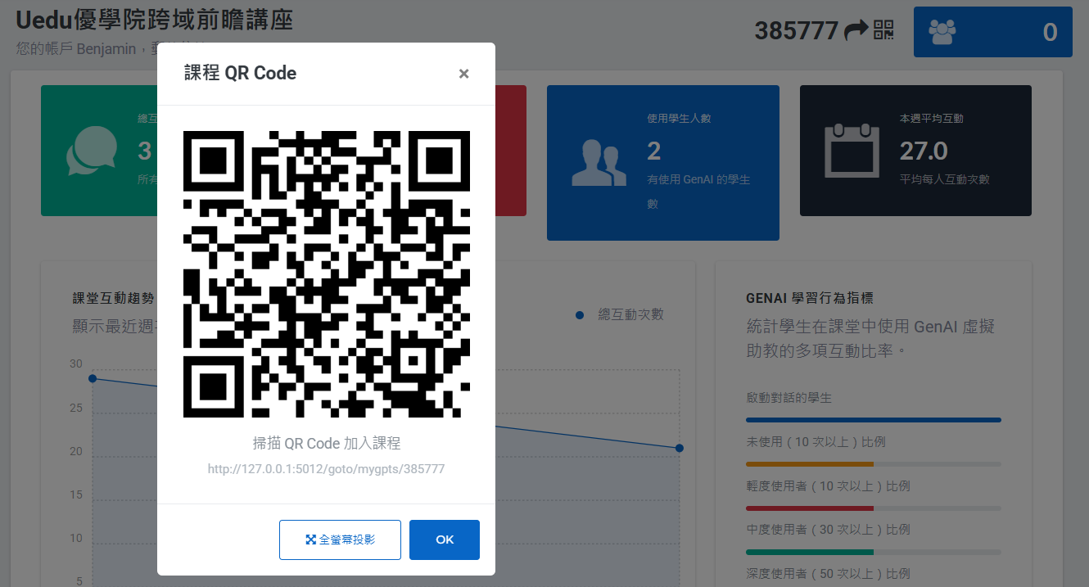Click the chat bubble icon on the green card
Image resolution: width=1089 pixels, height=587 pixels.
pyautogui.click(x=92, y=152)
